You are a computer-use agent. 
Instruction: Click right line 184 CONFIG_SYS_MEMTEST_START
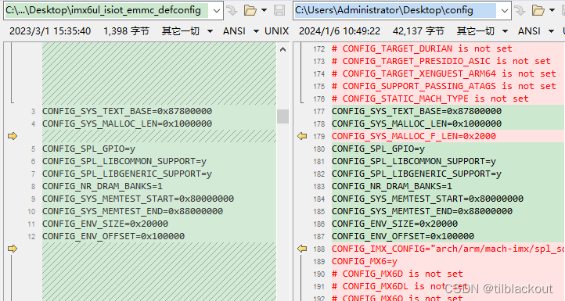428,199
